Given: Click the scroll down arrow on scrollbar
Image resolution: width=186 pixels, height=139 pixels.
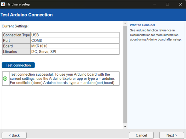Looking at the screenshot, I should [125, 127].
